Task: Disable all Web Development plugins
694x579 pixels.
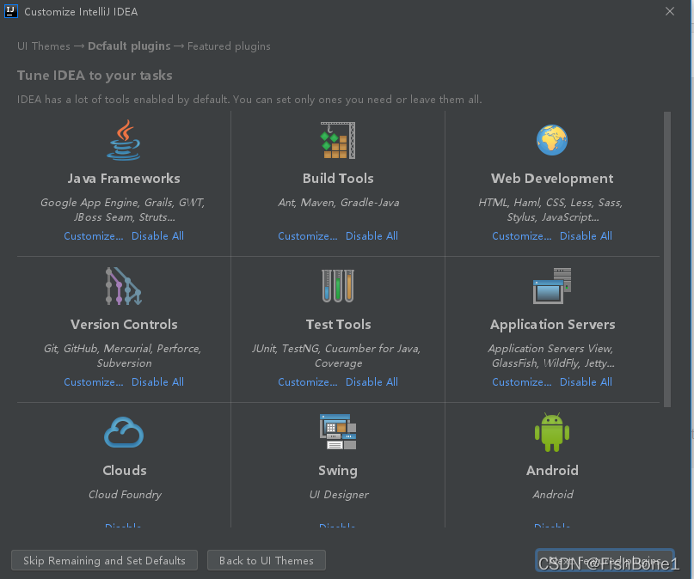Action: pos(586,236)
